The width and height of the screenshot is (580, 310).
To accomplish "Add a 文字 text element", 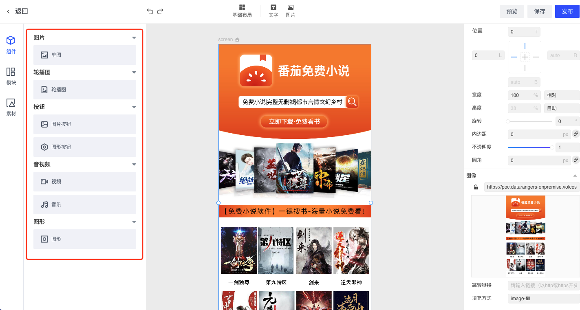I will tap(273, 11).
